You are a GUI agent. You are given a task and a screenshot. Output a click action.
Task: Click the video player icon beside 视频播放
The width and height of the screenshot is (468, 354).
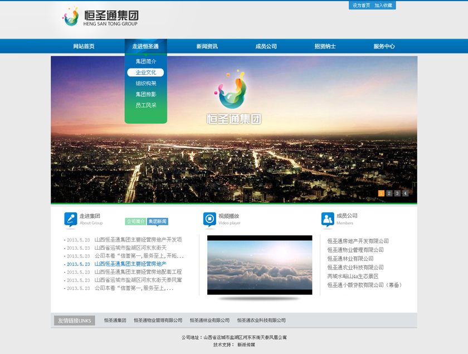click(209, 220)
